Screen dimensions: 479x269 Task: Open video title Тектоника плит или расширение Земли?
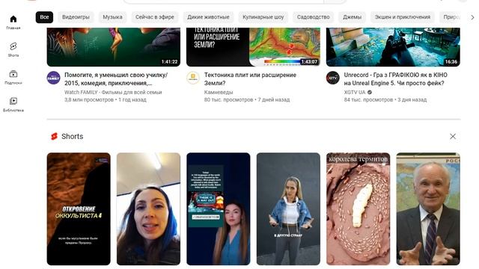point(250,79)
